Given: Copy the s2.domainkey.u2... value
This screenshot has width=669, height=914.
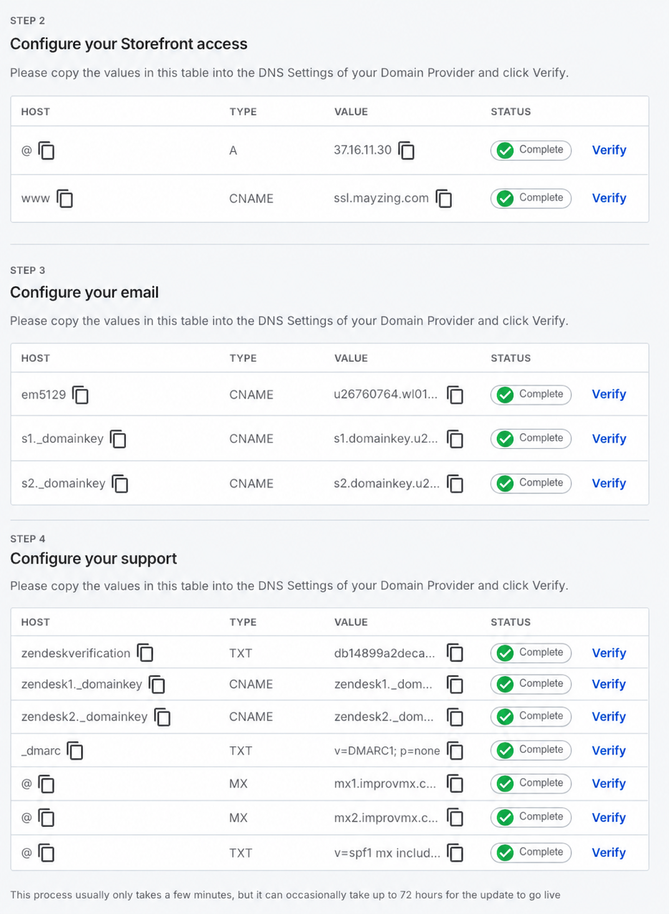Looking at the screenshot, I should click(x=455, y=483).
